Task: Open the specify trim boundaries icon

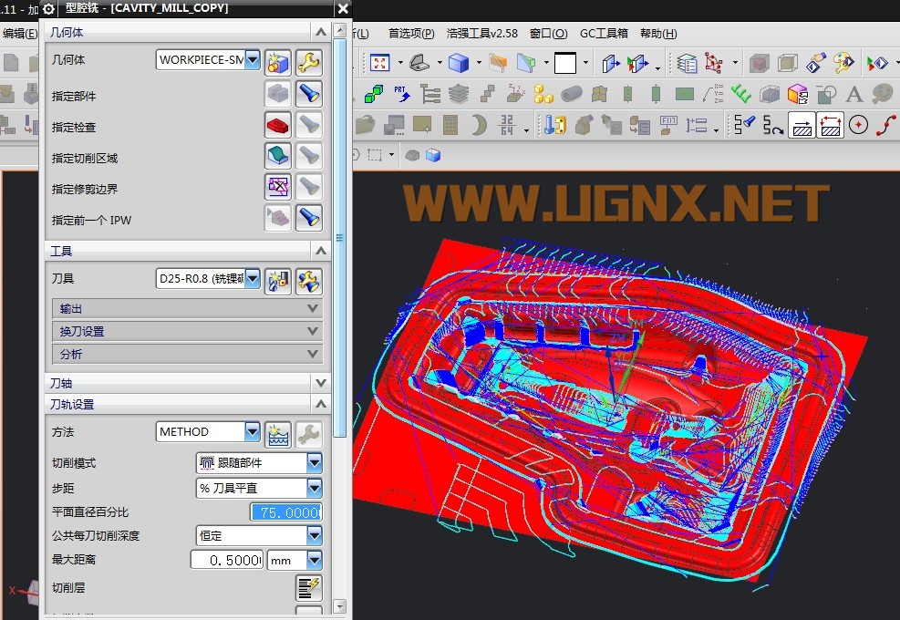Action: point(278,187)
